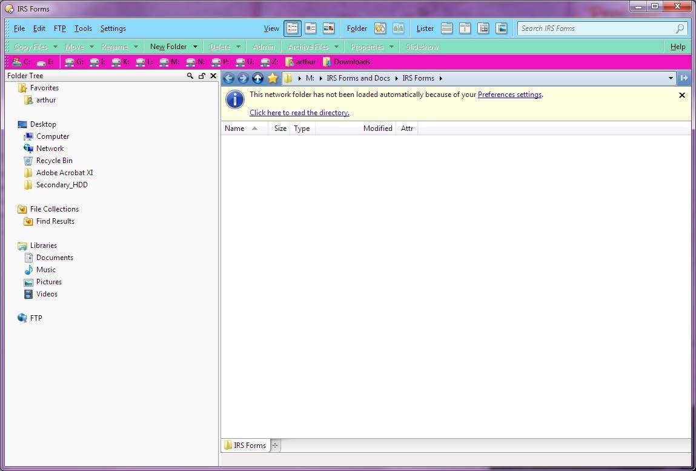Switch to Tiles view mode icon
Screen dimensions: 696x471
point(311,28)
